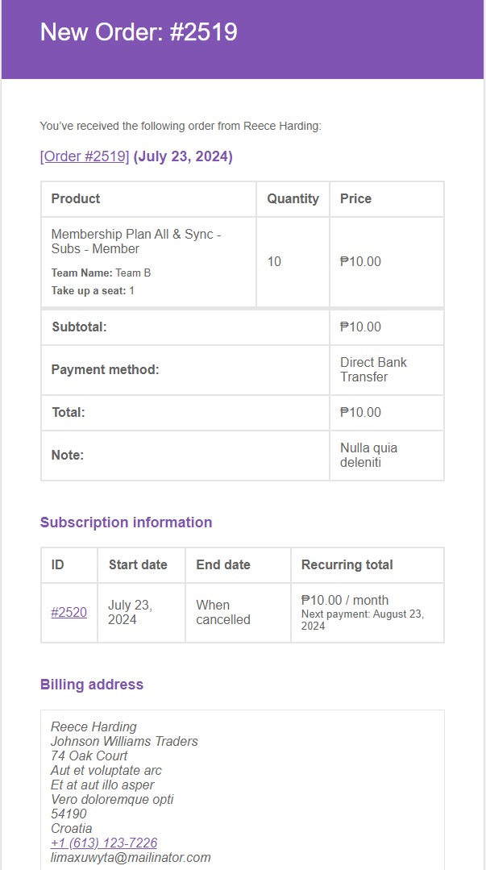Click the quantity value 10
Viewport: 486px width, 870px height.
coord(274,262)
